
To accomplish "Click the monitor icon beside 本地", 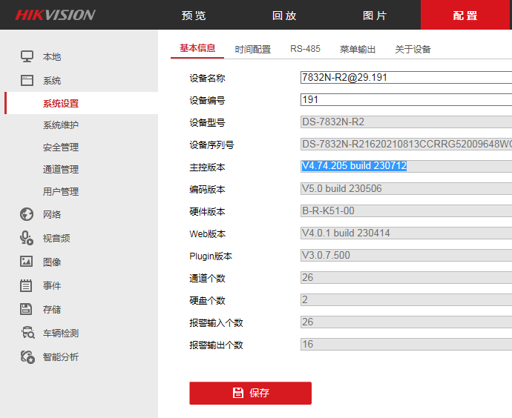I will tap(27, 56).
